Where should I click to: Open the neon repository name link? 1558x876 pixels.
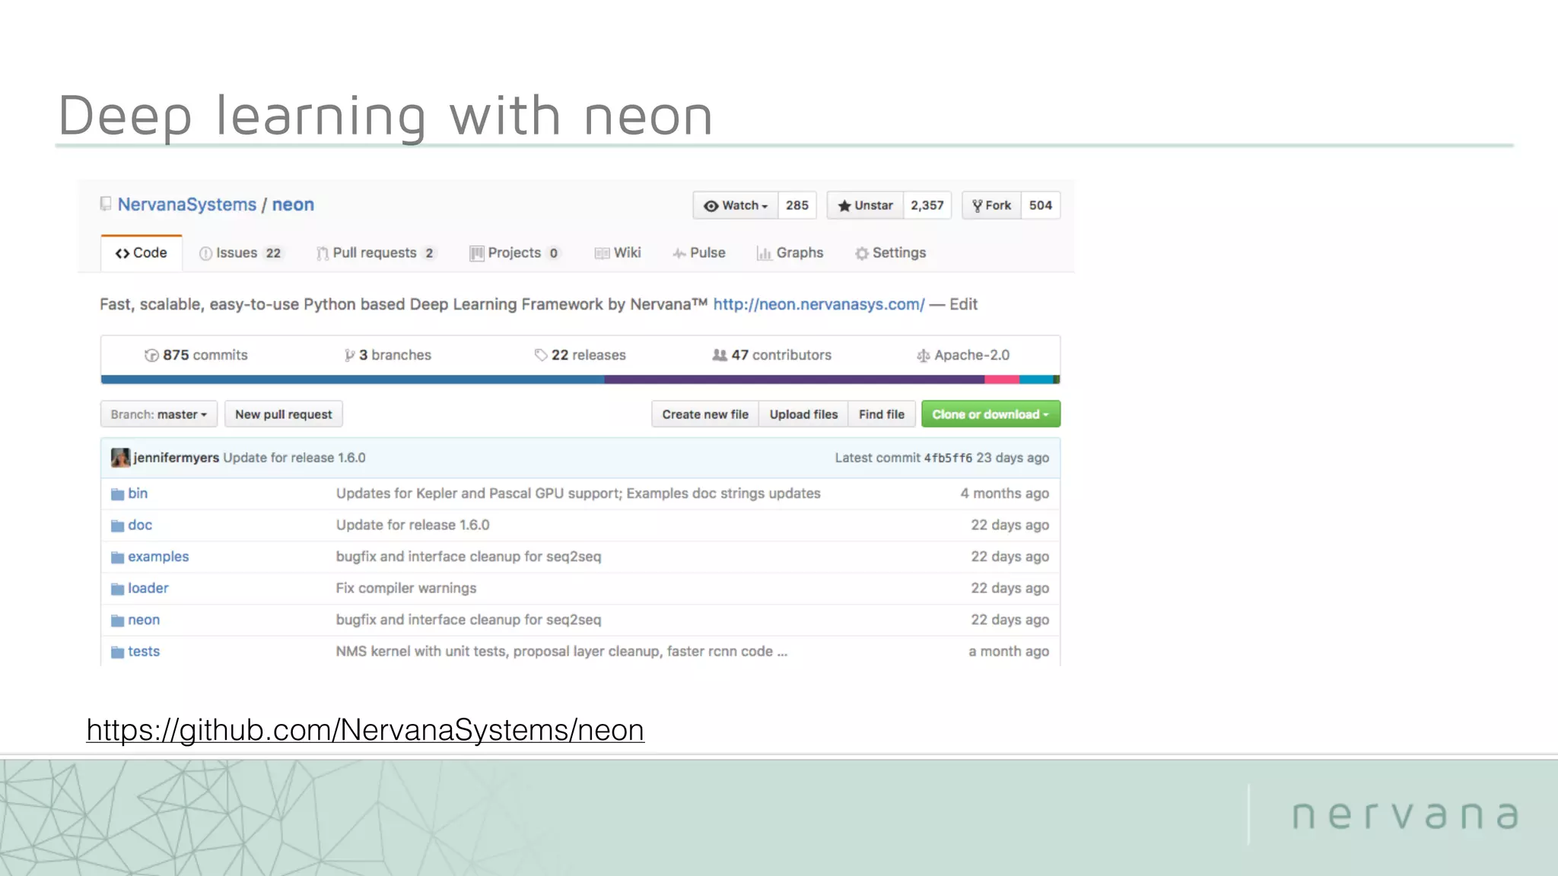point(293,205)
